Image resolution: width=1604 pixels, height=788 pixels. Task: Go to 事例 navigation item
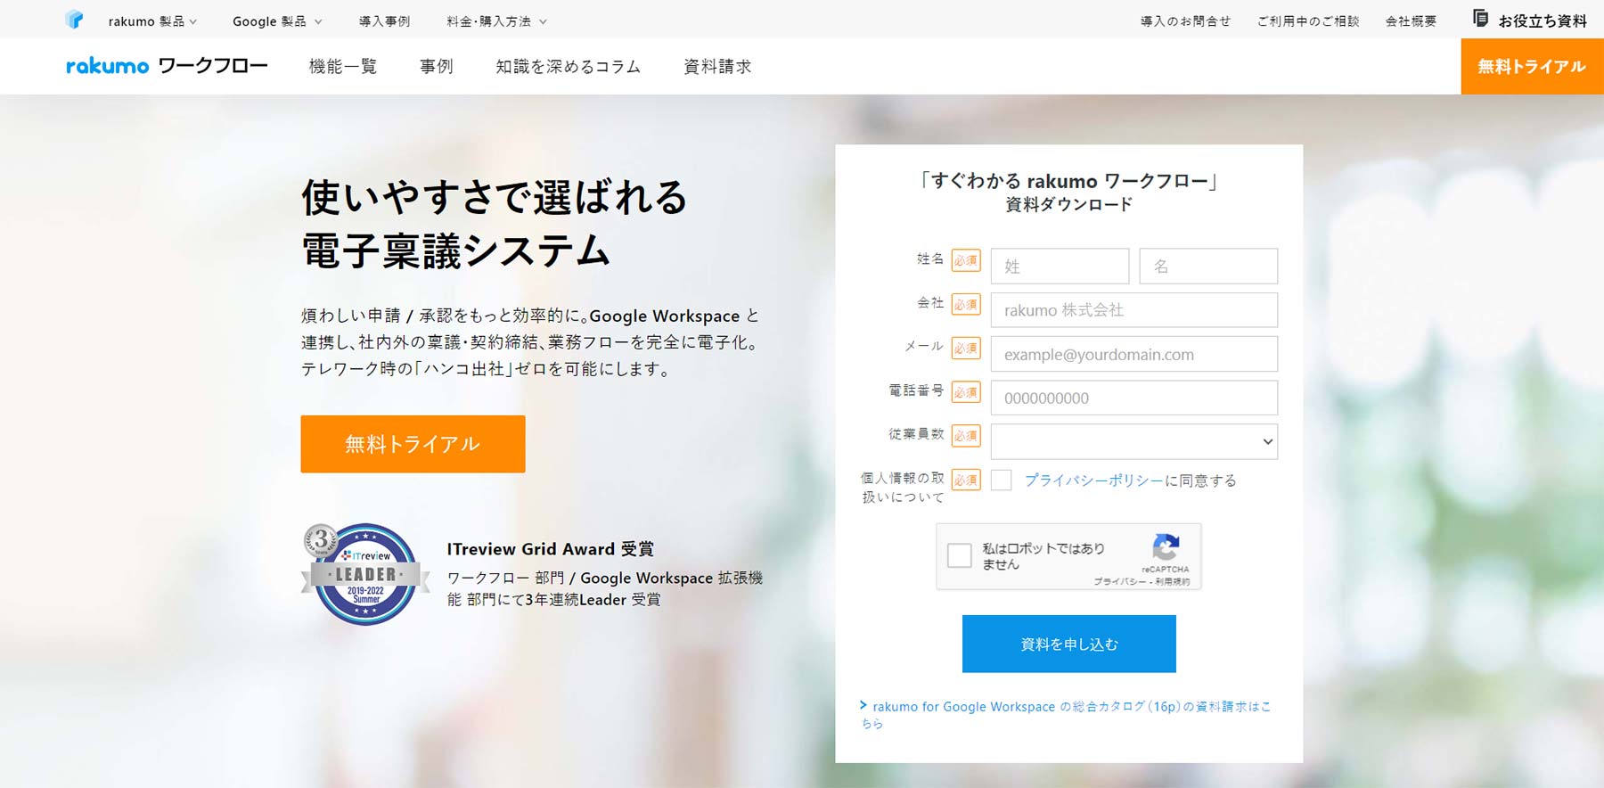click(x=437, y=67)
